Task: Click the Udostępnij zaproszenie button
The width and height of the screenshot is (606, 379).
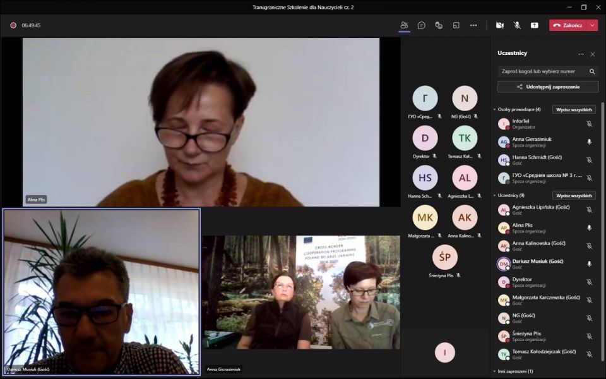Action: 547,87
